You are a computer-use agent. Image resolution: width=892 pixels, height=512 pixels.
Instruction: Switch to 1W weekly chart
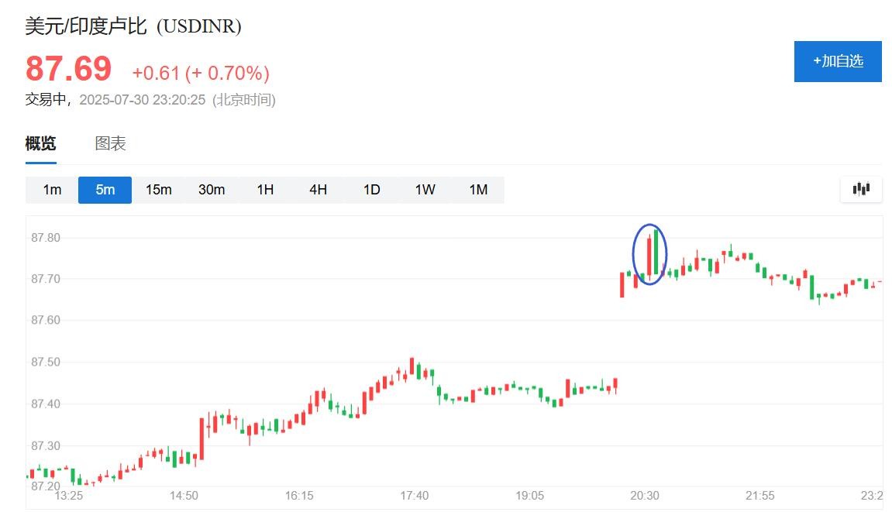(x=425, y=190)
